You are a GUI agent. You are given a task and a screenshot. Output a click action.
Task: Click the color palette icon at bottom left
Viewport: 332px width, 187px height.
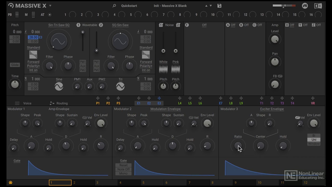click(11, 183)
